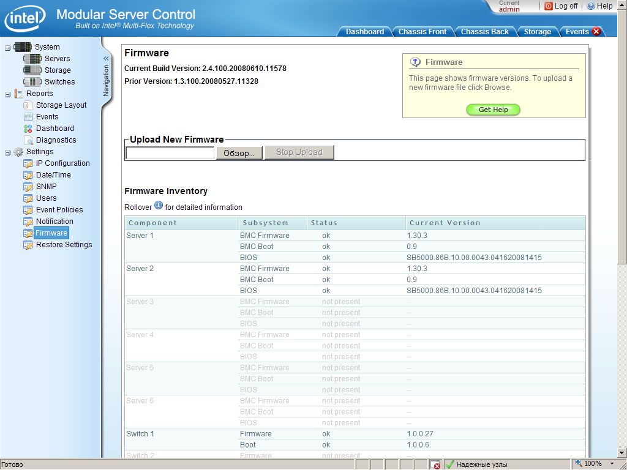Viewport: 627px width, 470px height.
Task: Collapse the Reports tree node
Action: coord(7,94)
